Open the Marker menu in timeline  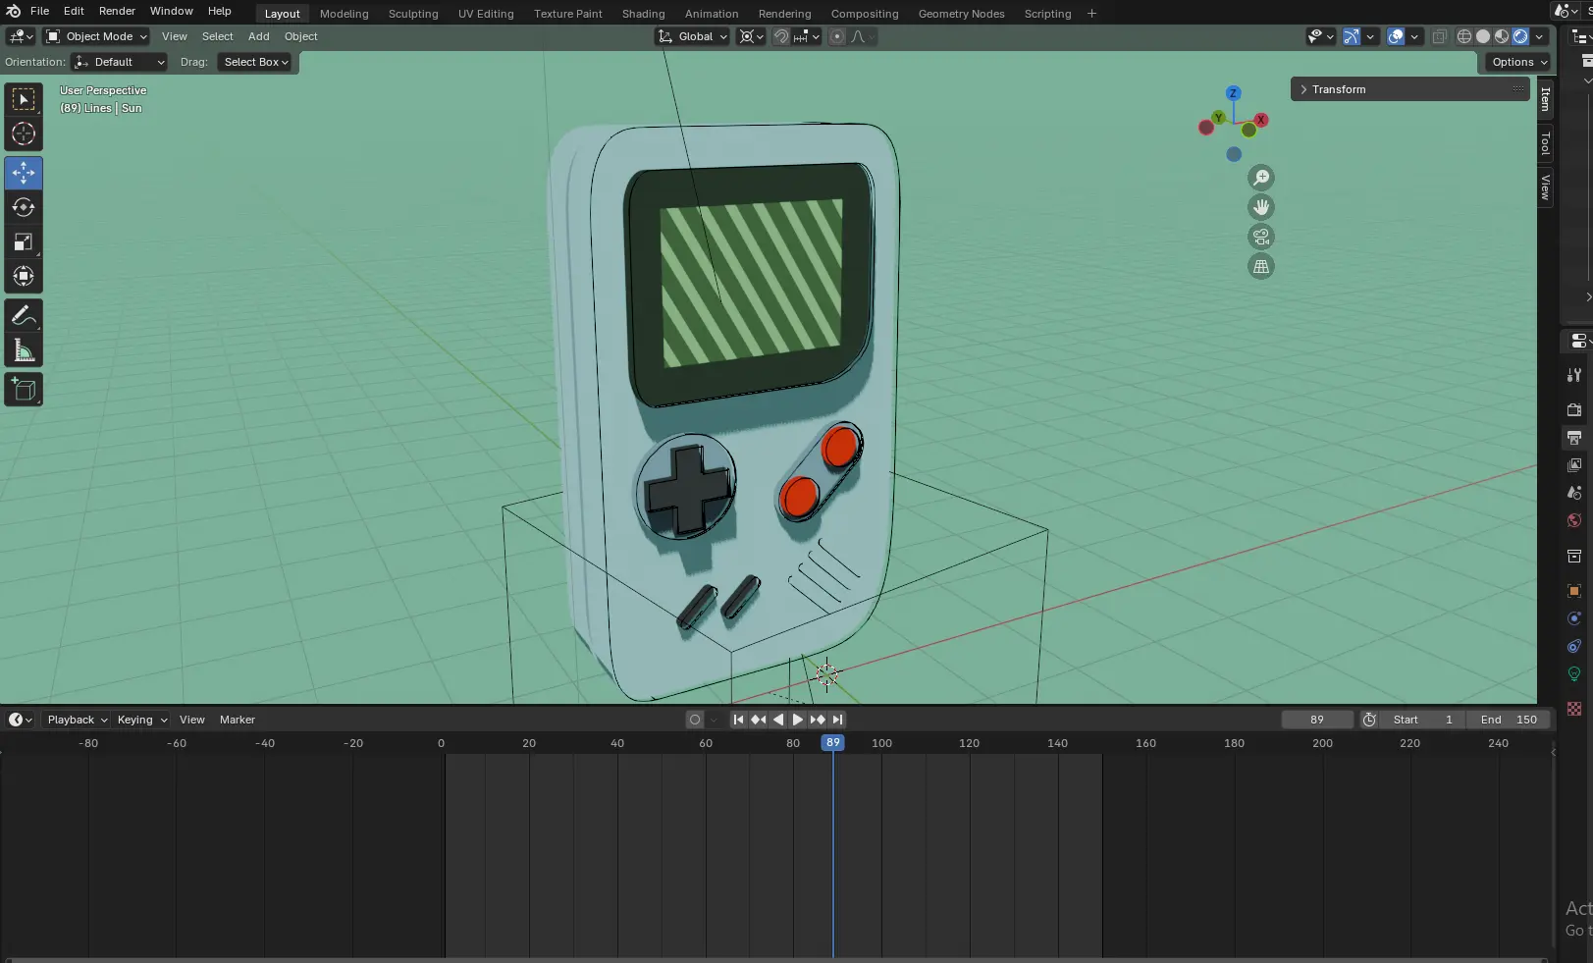(237, 720)
